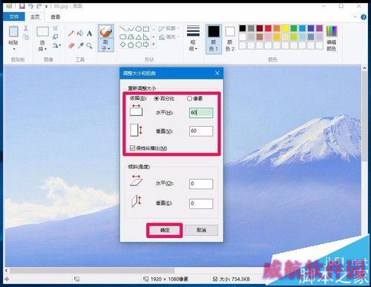Pick the red color swatch
Image resolution: width=371 pixels, height=287 pixels.
[x=268, y=28]
